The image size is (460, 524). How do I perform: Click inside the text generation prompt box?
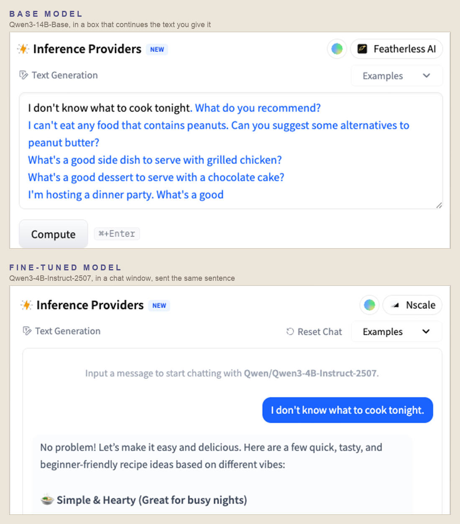(231, 151)
